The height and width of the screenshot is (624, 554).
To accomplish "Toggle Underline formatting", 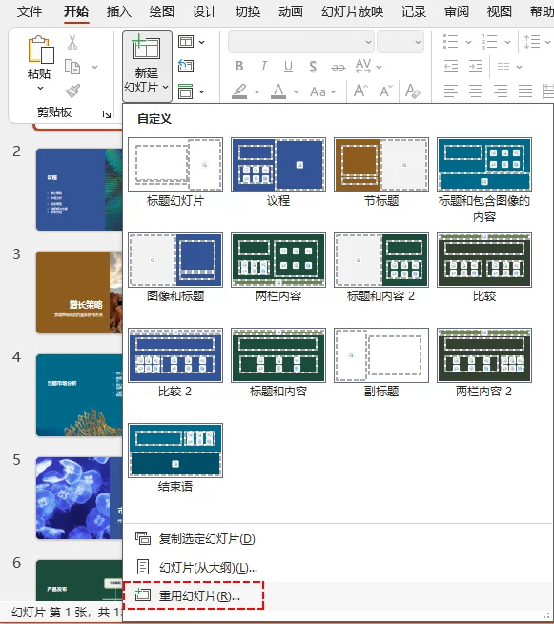I will [288, 67].
